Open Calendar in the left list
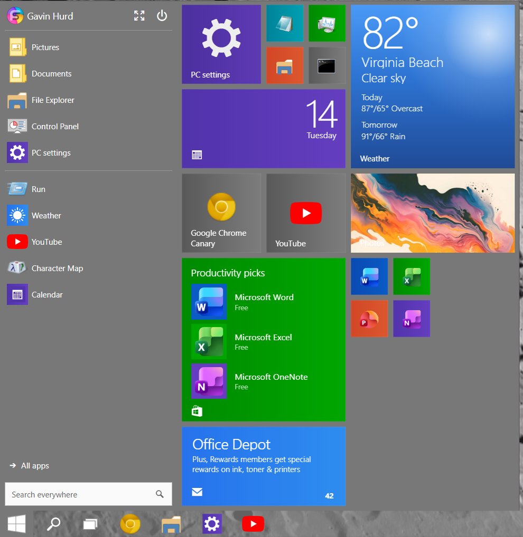The width and height of the screenshot is (523, 537). [x=88, y=294]
